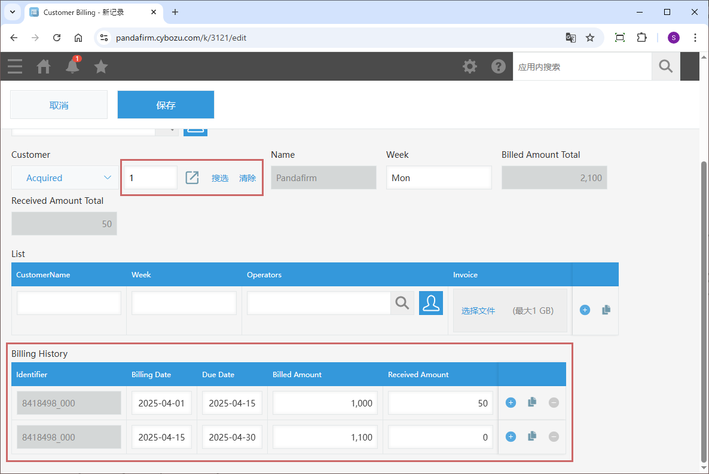
Task: Click the 选择文件 file chooser link
Action: (478, 311)
